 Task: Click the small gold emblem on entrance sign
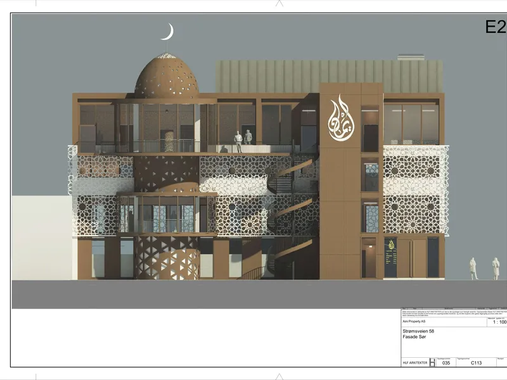[391, 244]
